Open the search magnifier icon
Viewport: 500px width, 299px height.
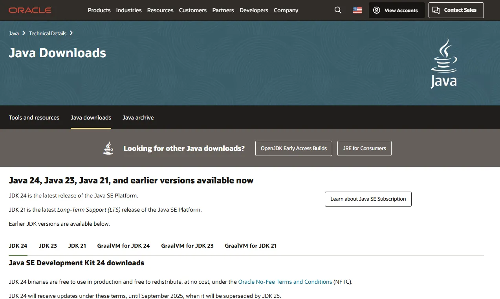pyautogui.click(x=338, y=10)
